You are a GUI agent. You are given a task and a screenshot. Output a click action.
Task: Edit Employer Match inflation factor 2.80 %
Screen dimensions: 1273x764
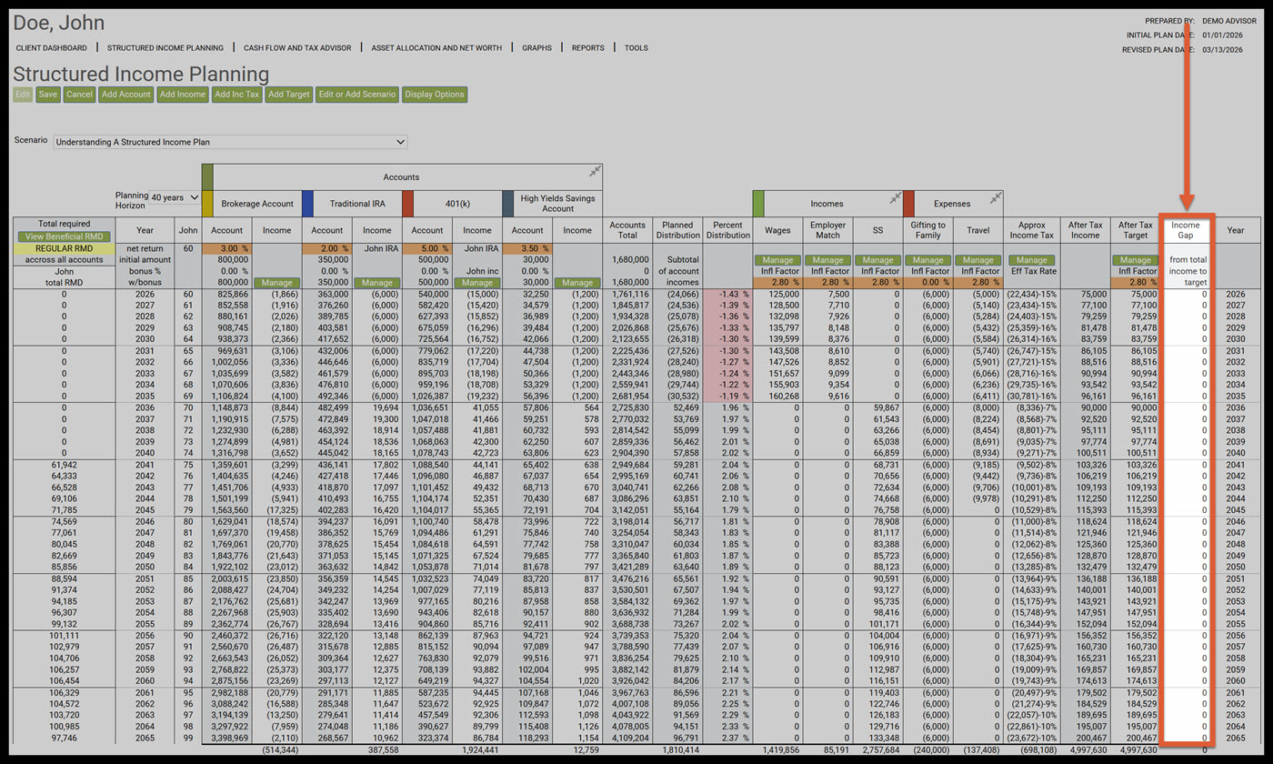[828, 283]
